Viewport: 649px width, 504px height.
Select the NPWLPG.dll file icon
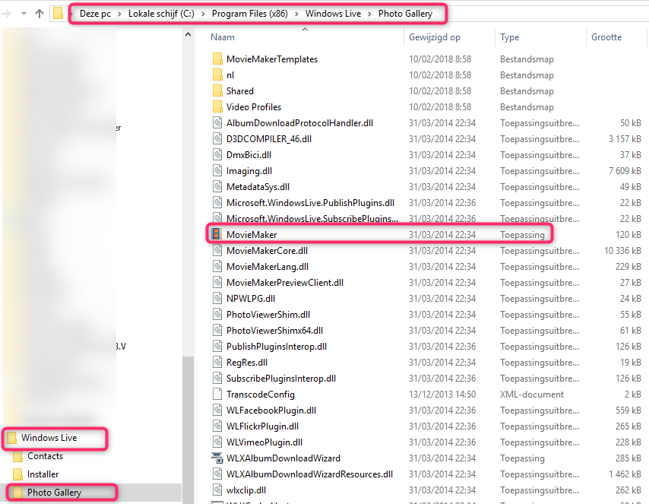point(217,299)
